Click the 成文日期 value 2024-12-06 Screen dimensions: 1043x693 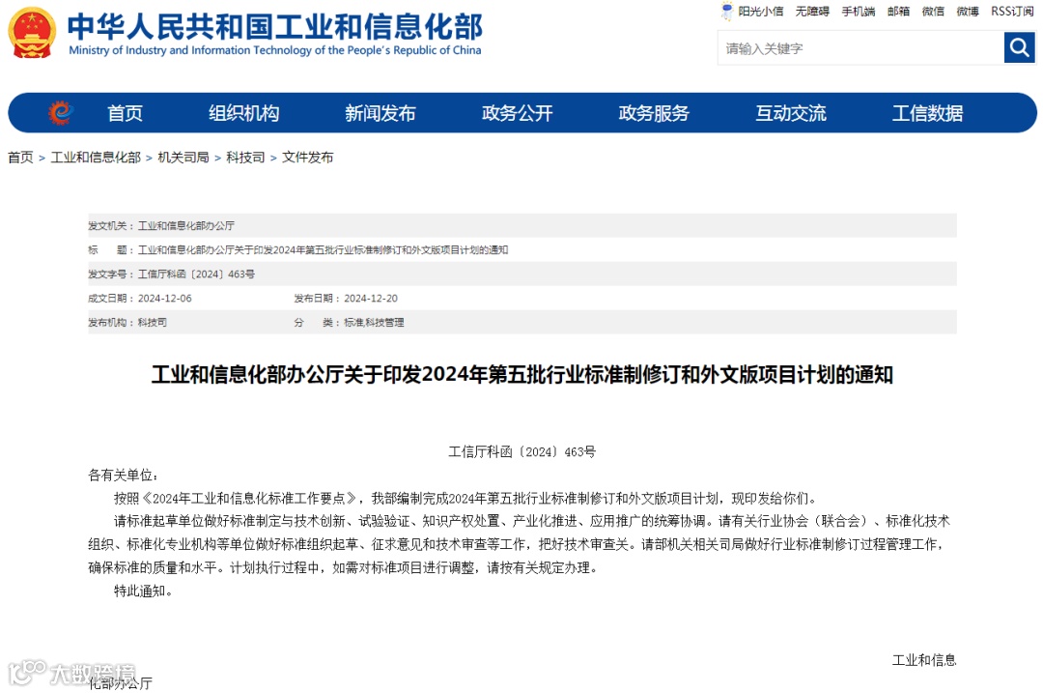[165, 299]
